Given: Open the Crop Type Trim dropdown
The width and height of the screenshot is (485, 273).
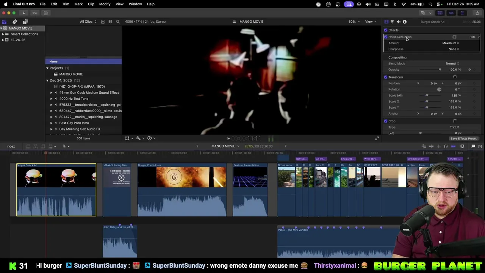Looking at the screenshot, I should 454,127.
